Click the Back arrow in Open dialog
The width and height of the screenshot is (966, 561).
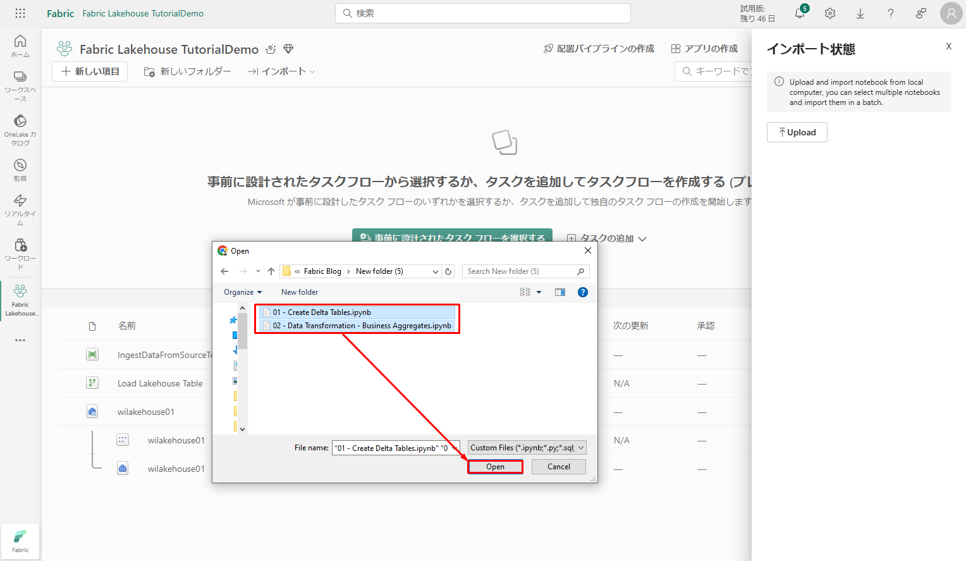point(224,271)
